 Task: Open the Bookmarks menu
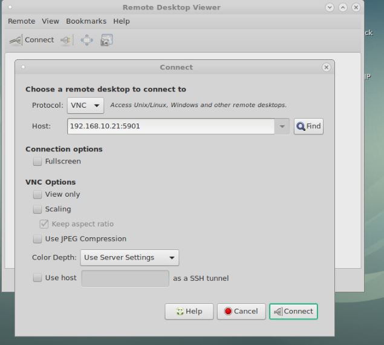point(86,21)
